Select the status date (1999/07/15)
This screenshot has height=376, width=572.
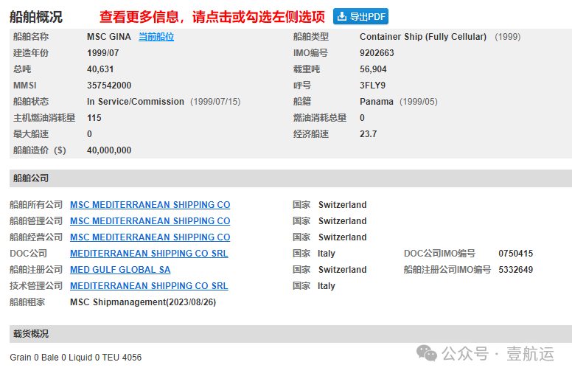point(215,102)
